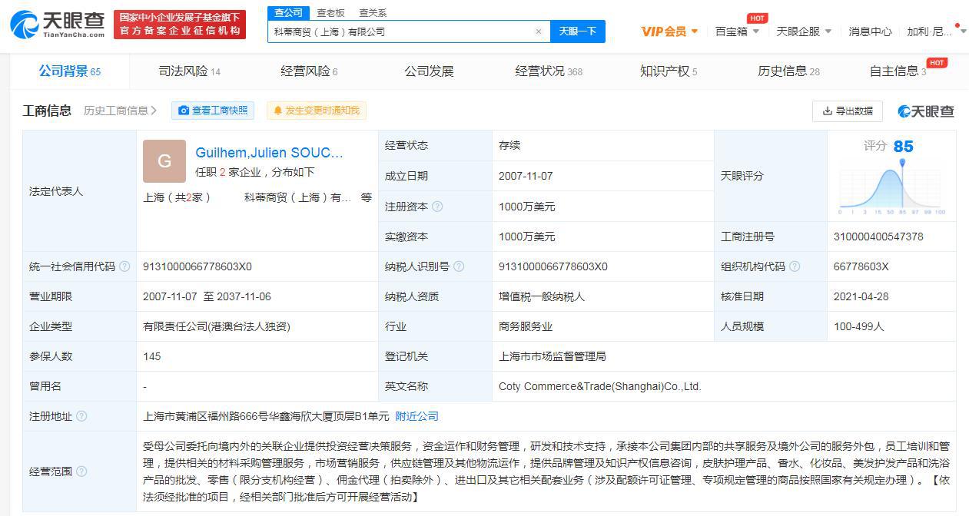Viewport: 969px width, 516px height.
Task: Click the 人员规模 value 100-499人
Action: coord(859,326)
